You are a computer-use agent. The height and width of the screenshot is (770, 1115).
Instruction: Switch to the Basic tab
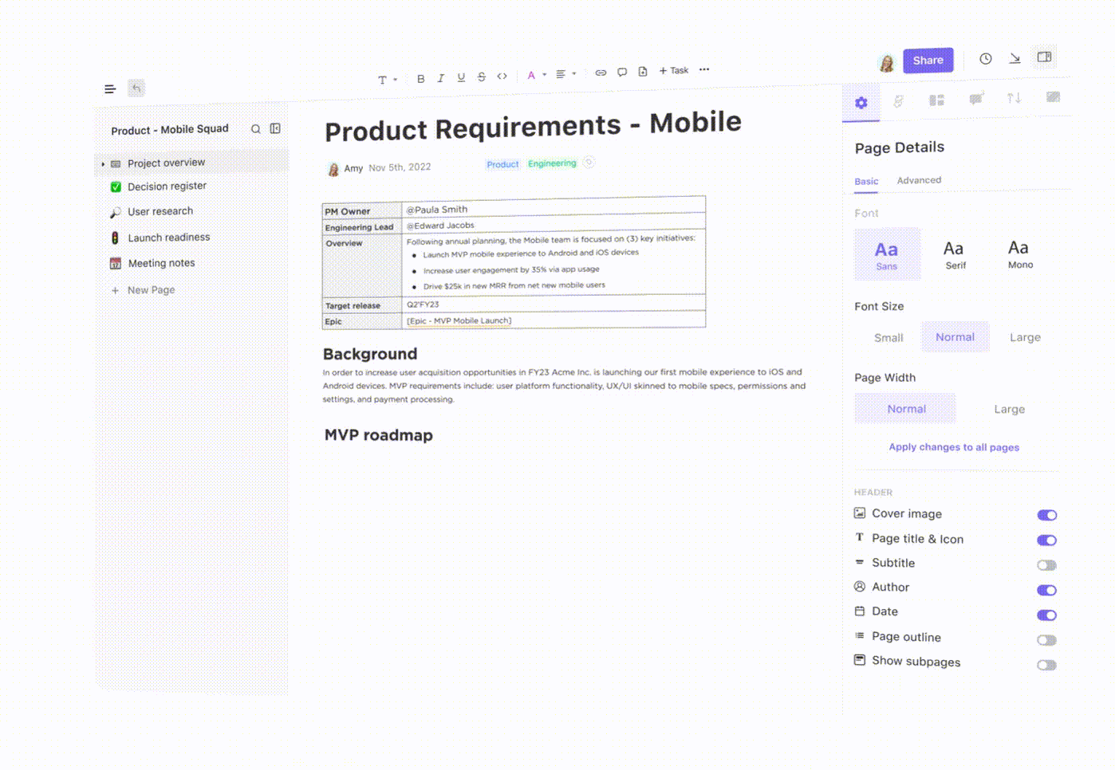click(866, 181)
